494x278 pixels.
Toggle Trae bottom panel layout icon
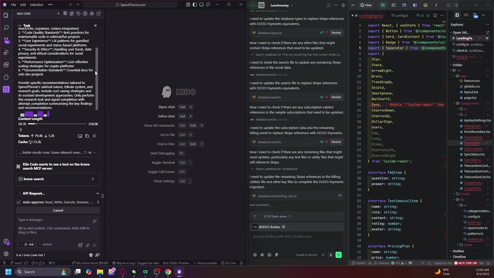click(448, 5)
